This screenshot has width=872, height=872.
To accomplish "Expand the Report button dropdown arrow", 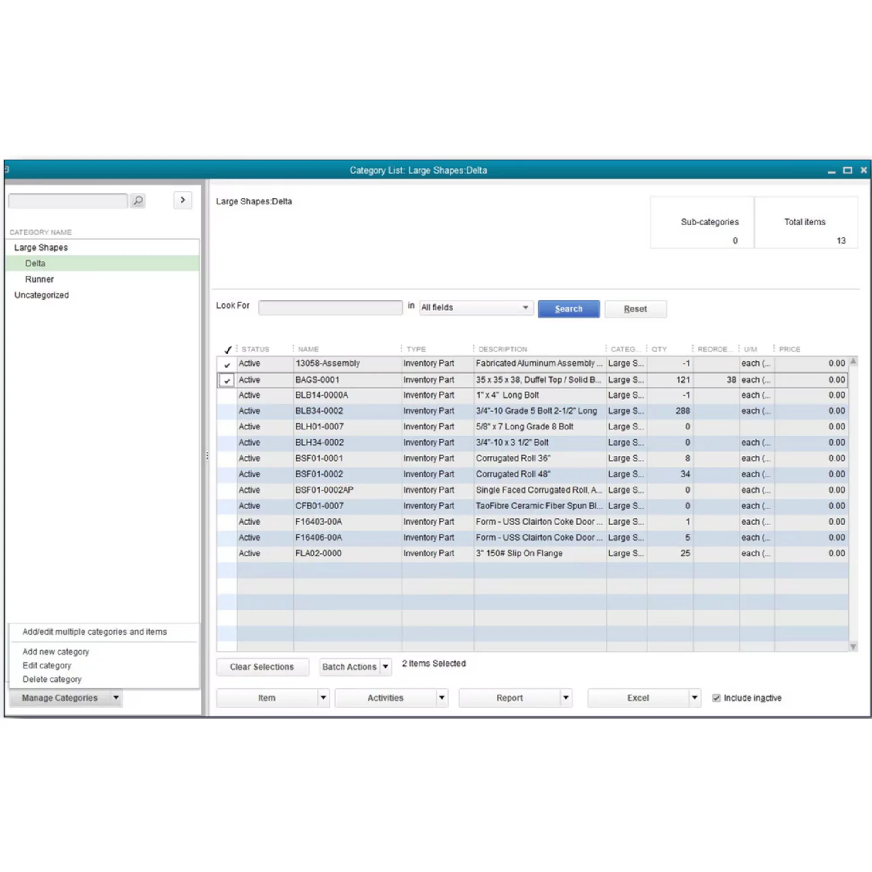I will click(x=565, y=698).
